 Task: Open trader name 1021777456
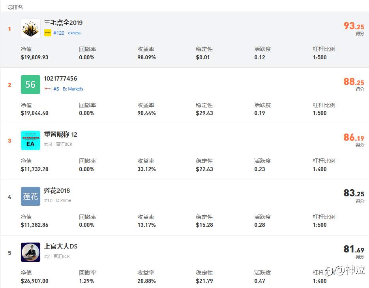pos(60,78)
